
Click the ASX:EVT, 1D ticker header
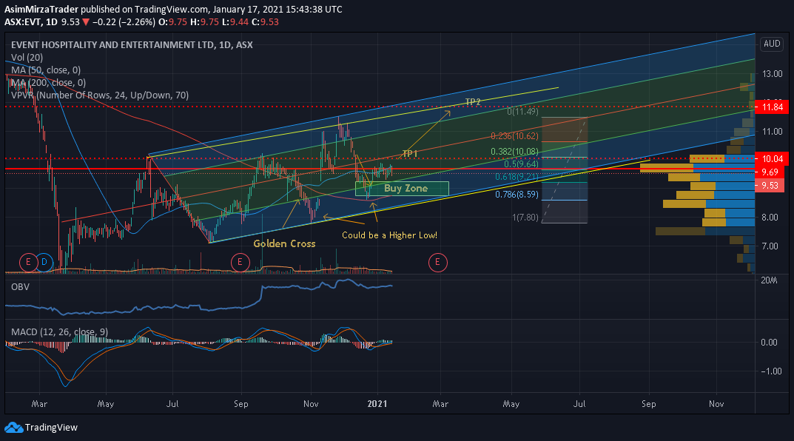tap(31, 22)
